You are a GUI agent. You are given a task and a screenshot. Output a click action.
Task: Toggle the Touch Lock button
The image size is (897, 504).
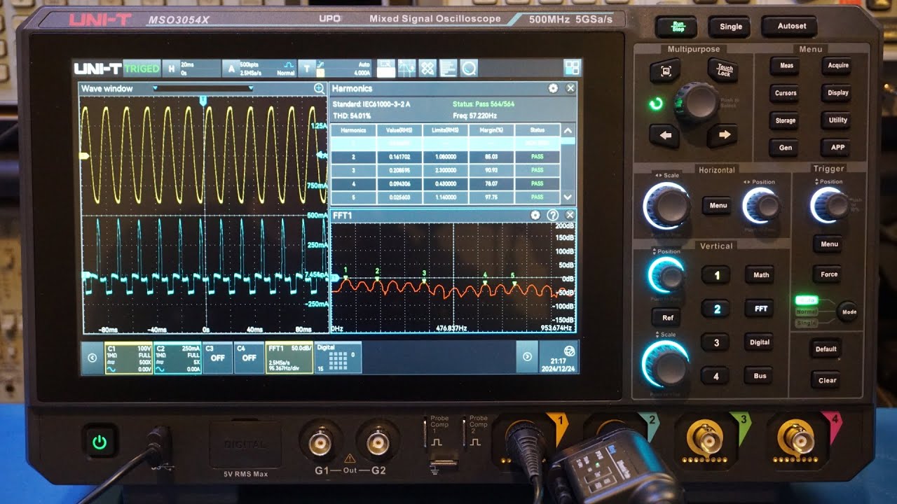click(x=724, y=71)
